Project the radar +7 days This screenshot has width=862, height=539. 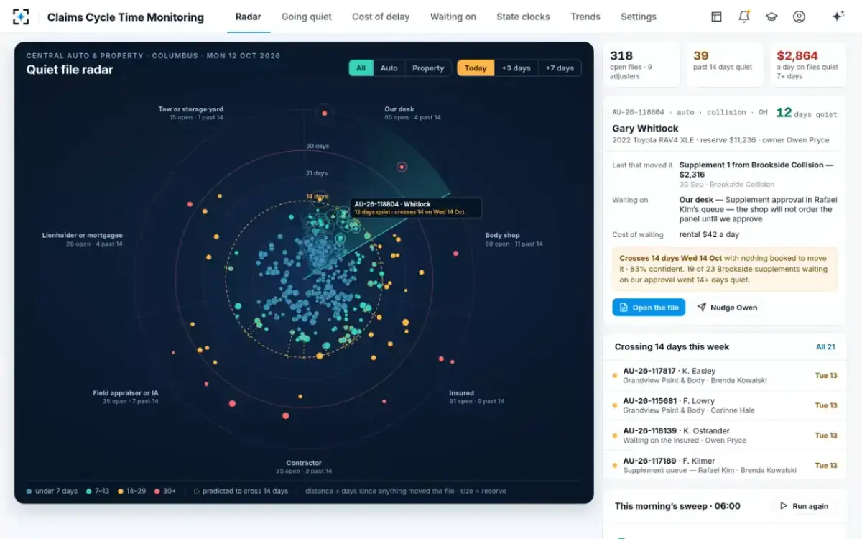pos(560,68)
